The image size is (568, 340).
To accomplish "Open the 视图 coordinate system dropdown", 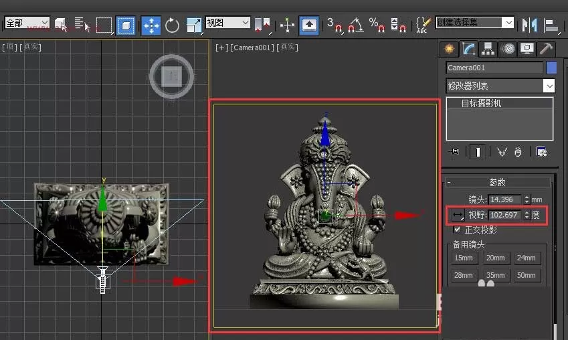I will click(228, 23).
